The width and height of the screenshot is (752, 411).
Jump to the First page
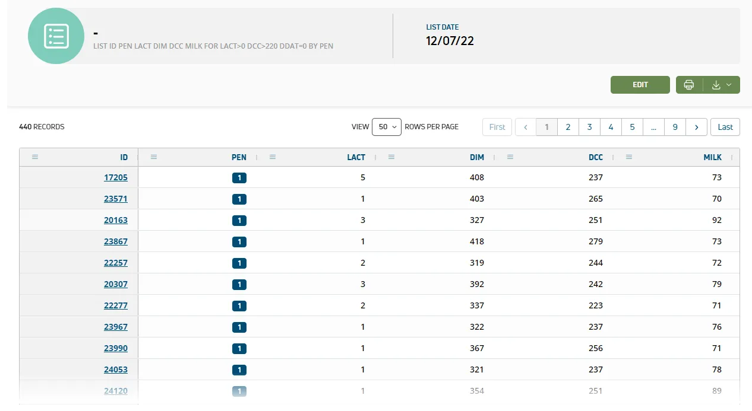[x=497, y=127]
